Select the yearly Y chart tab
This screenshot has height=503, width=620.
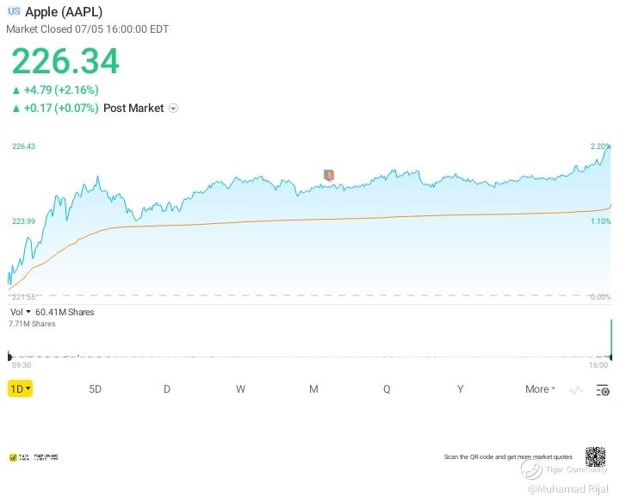(460, 389)
